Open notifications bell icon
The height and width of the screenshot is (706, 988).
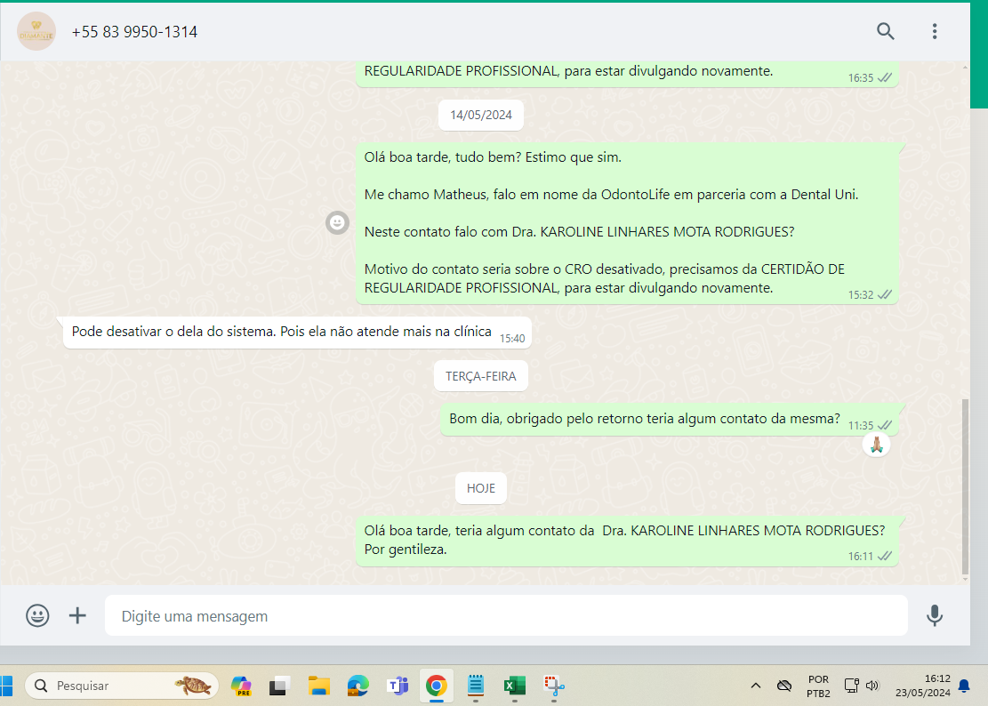point(964,686)
